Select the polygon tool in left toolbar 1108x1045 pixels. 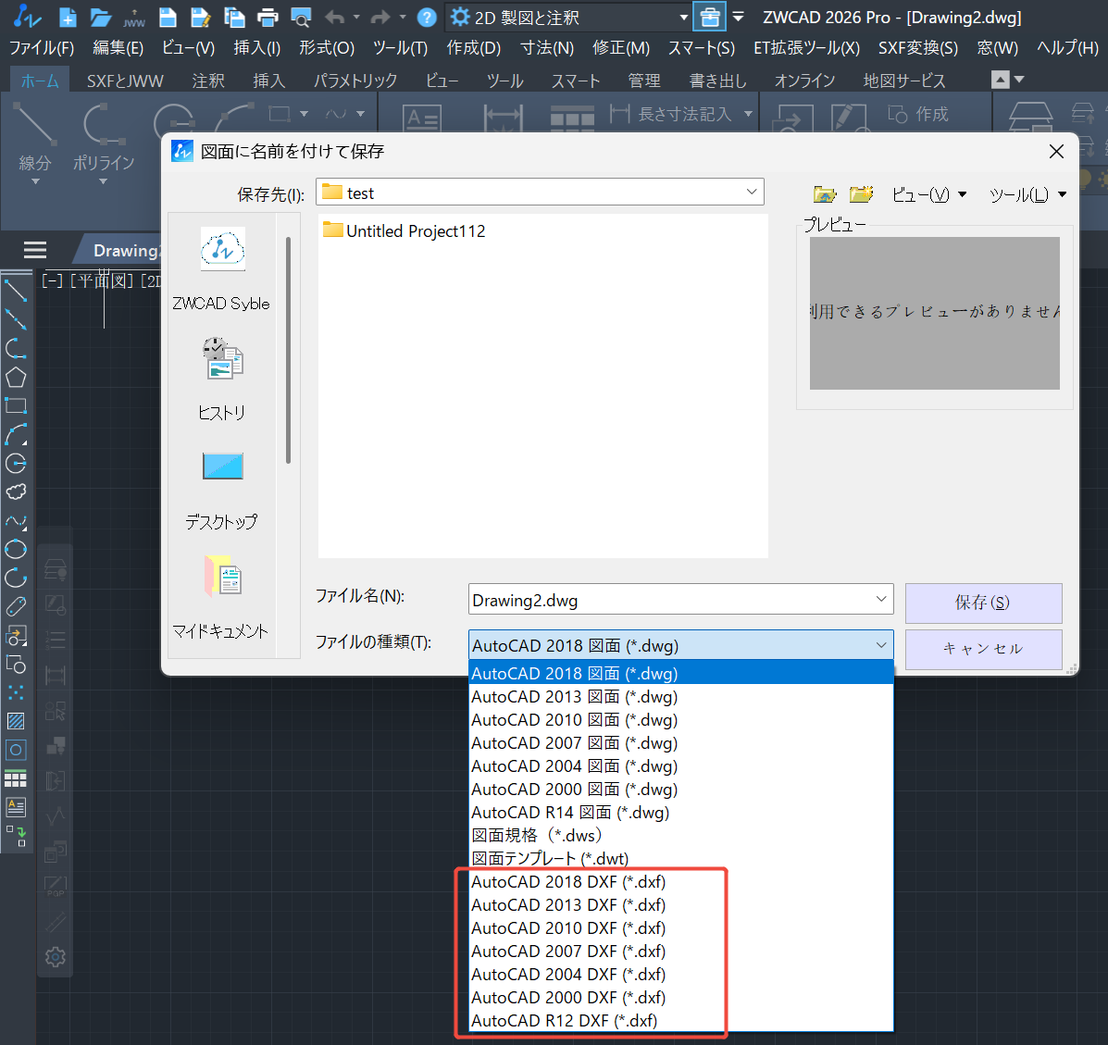click(16, 378)
